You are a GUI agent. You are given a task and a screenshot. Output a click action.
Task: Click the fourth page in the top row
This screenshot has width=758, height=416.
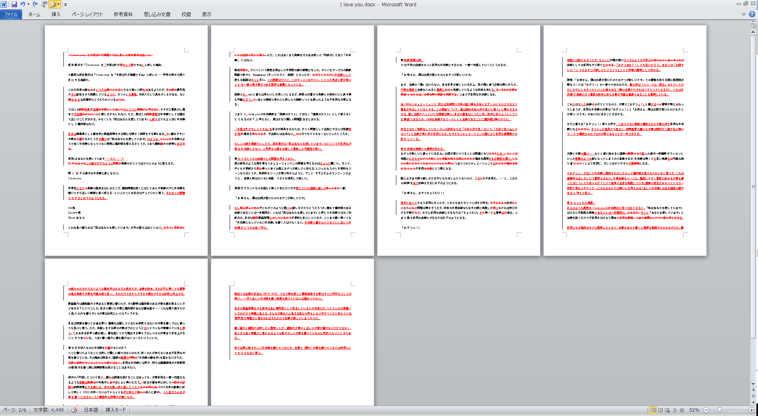click(625, 141)
